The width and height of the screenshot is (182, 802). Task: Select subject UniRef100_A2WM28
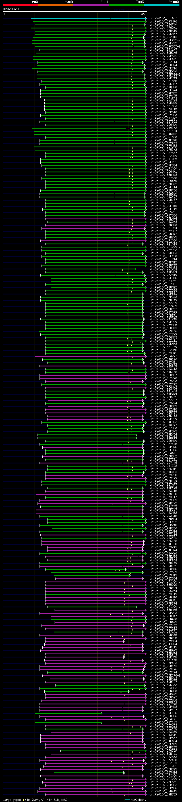pyautogui.click(x=163, y=225)
